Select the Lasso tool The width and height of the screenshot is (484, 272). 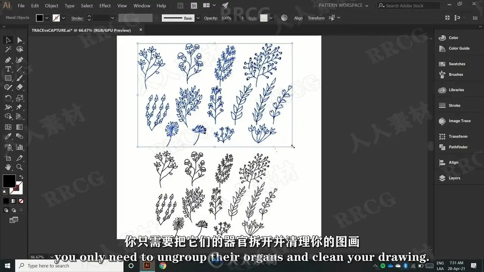point(19,50)
